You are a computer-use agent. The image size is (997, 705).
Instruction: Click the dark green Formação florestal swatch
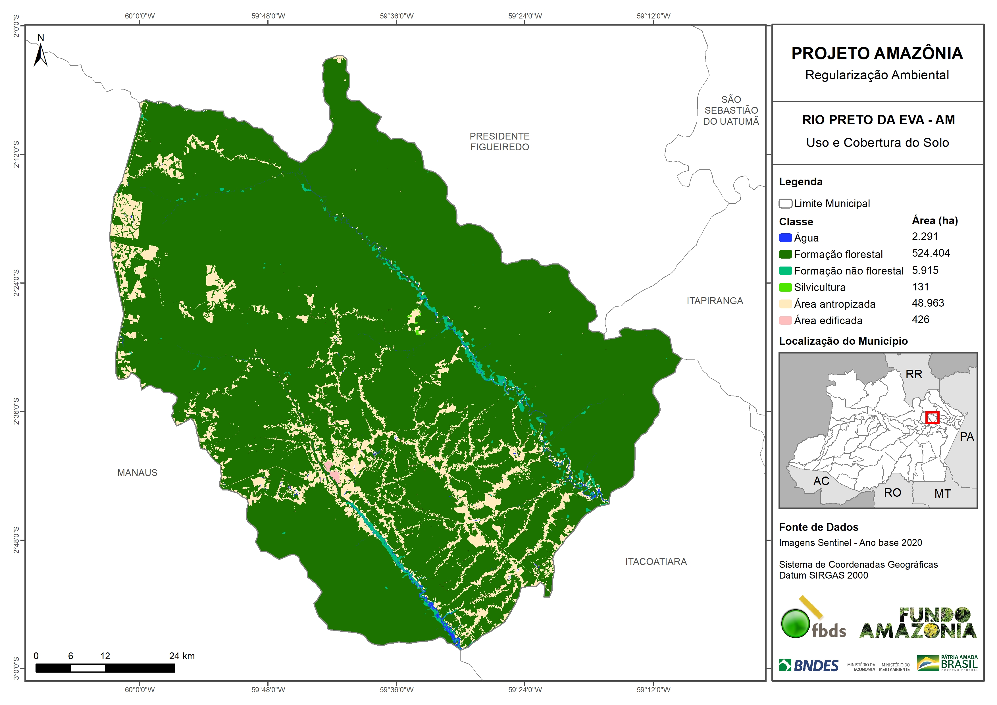785,255
